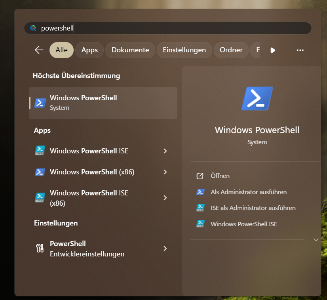This screenshot has width=327, height=300.
Task: Open PowerShell-Entwicklereinstellungen settings result
Action: [x=103, y=248]
